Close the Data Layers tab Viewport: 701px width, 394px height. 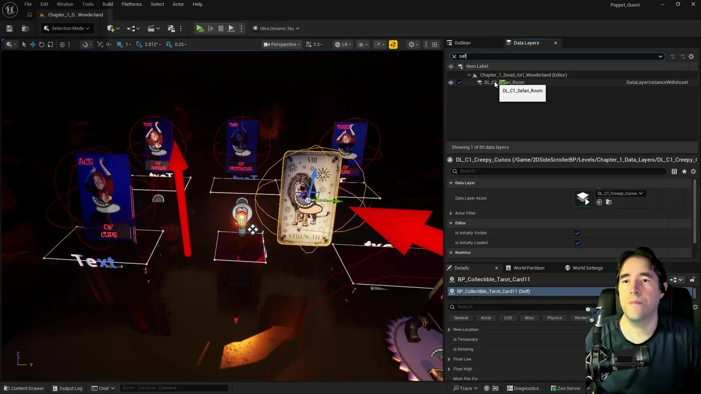point(555,43)
